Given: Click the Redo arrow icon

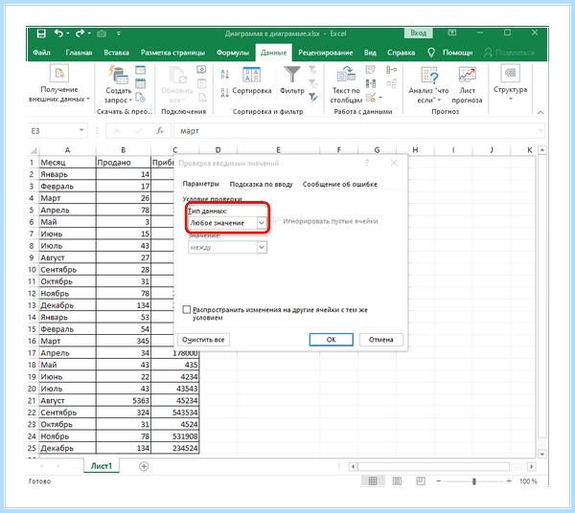Looking at the screenshot, I should point(80,33).
